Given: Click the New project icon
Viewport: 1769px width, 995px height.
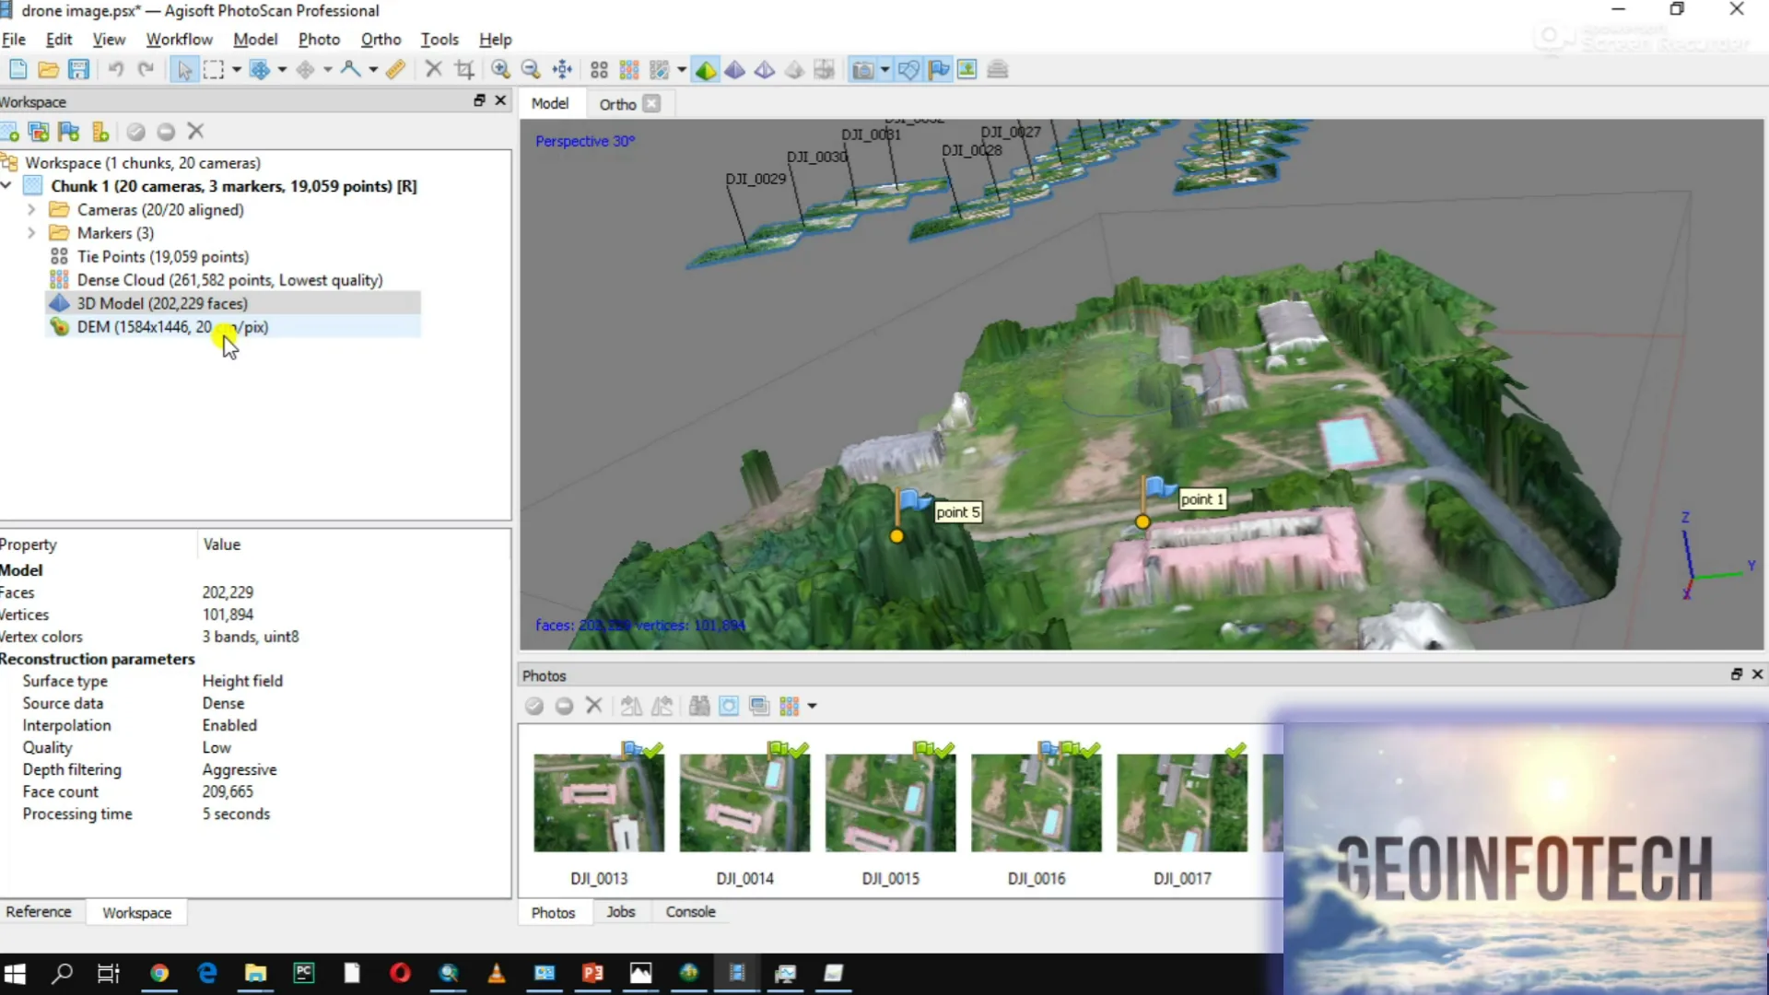Looking at the screenshot, I should pos(18,69).
